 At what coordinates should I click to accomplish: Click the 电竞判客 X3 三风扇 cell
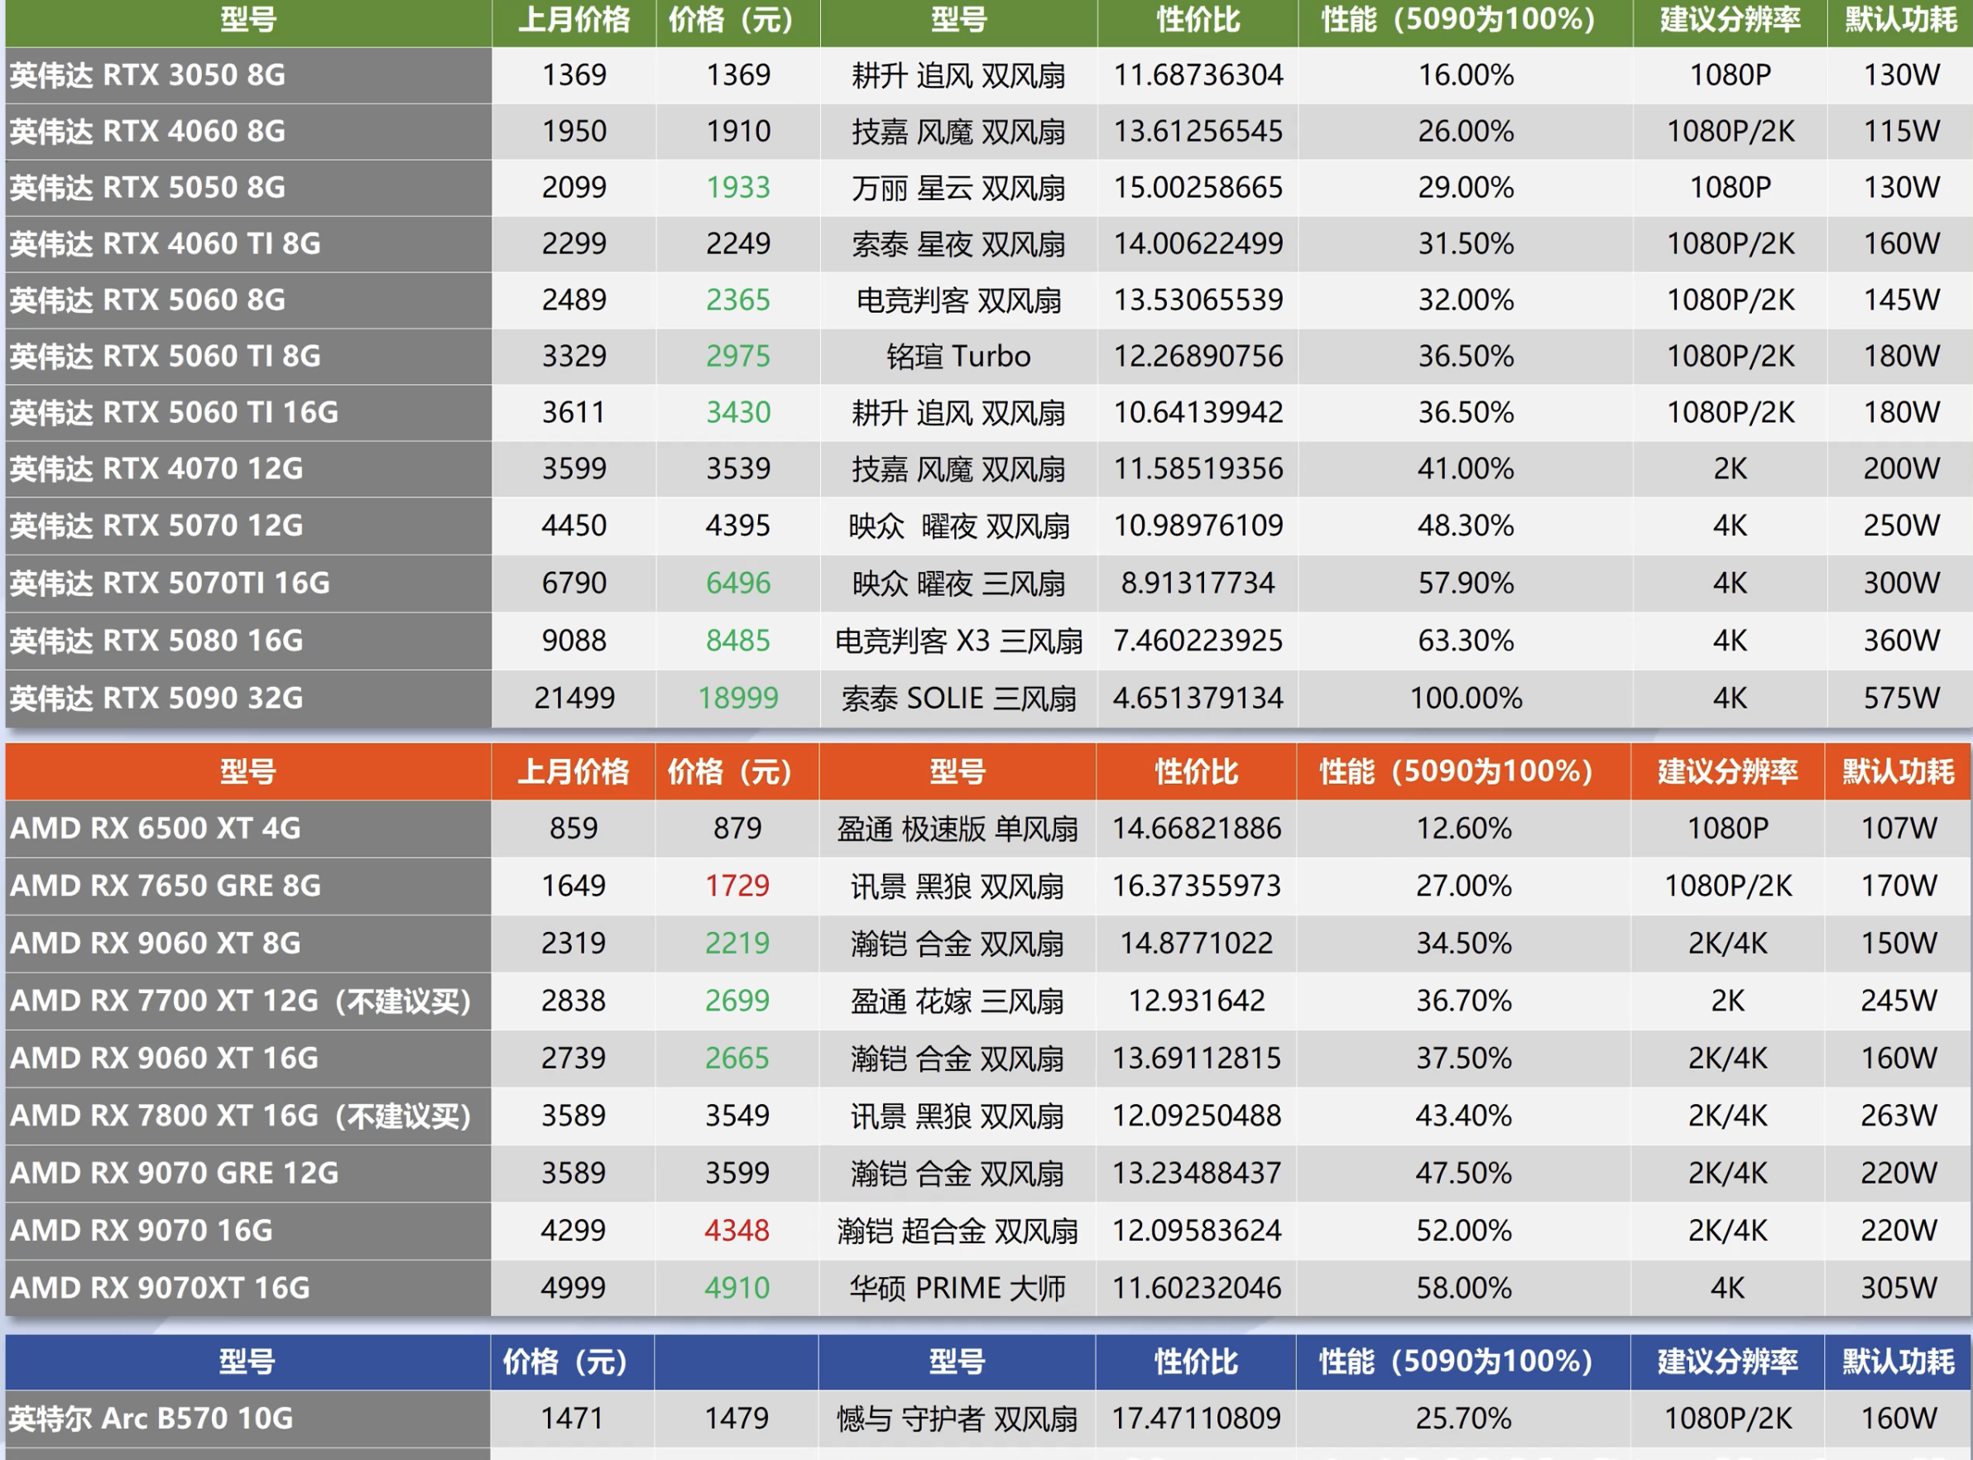[958, 641]
